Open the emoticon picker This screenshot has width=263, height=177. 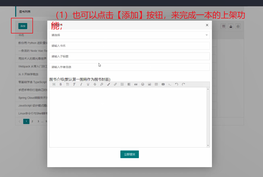point(142,84)
